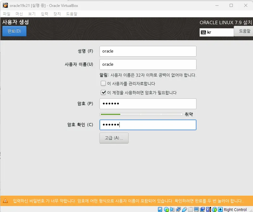Open the USB devices status icon

point(184,209)
